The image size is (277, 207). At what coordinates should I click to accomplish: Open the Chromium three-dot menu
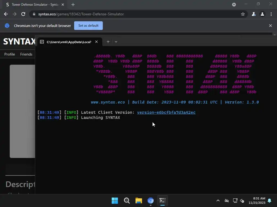click(x=271, y=14)
